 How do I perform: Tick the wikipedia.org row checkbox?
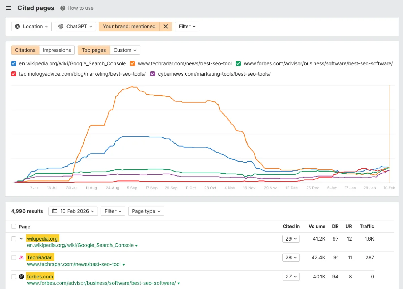(x=13, y=239)
